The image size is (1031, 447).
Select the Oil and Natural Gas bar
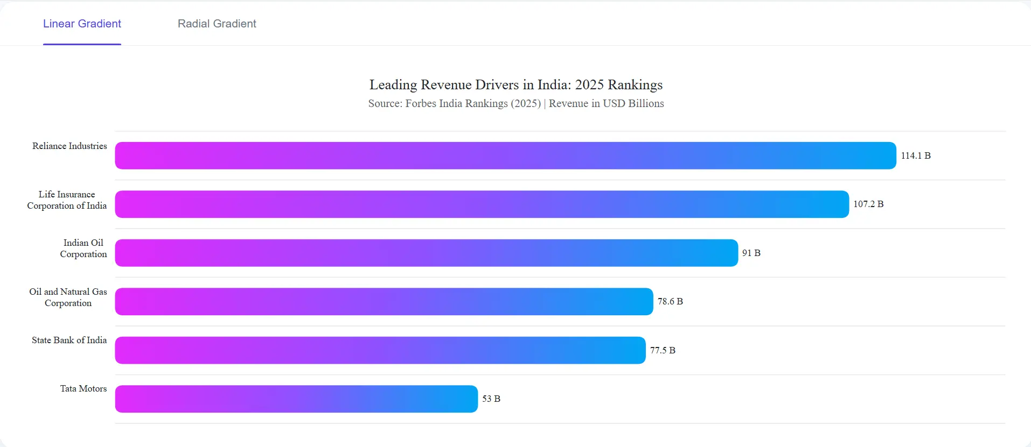[x=384, y=302]
